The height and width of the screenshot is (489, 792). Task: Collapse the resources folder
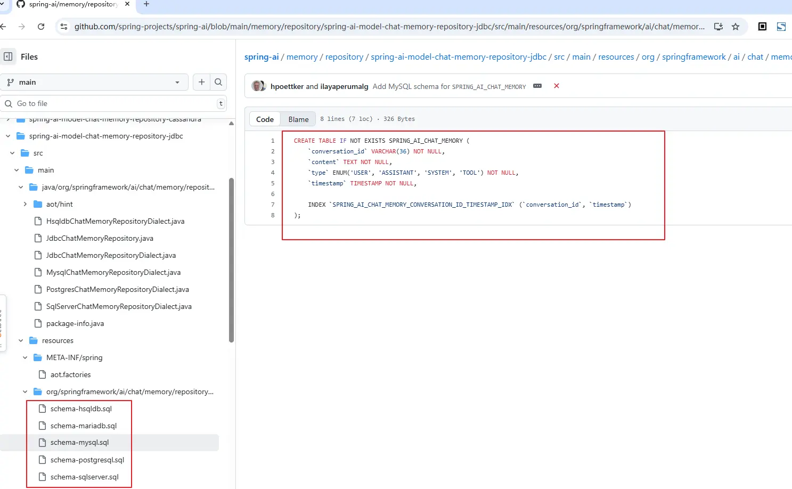tap(21, 340)
